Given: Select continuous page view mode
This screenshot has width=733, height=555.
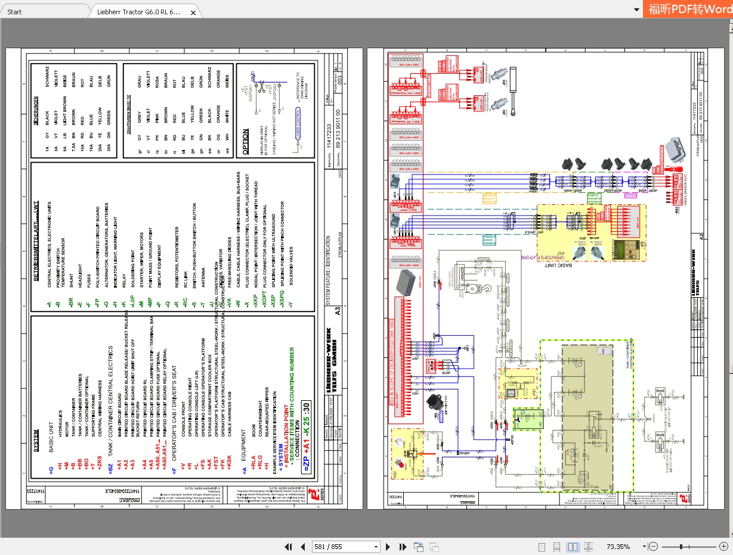Looking at the screenshot, I should click(557, 547).
